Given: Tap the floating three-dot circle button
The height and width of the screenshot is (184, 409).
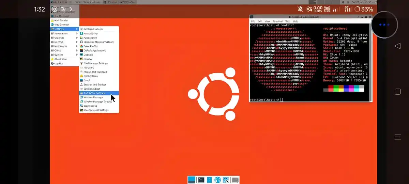Looking at the screenshot, I should coord(384,25).
